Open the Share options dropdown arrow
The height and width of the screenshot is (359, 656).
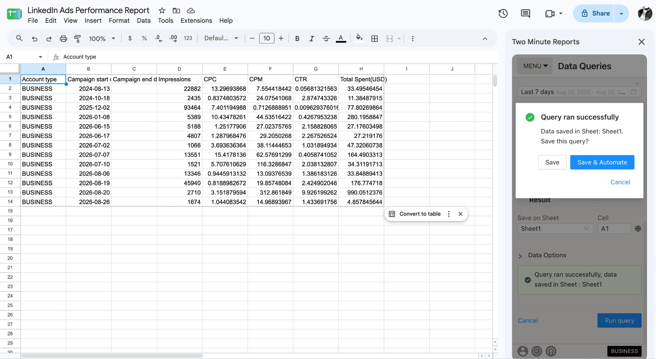click(x=621, y=14)
